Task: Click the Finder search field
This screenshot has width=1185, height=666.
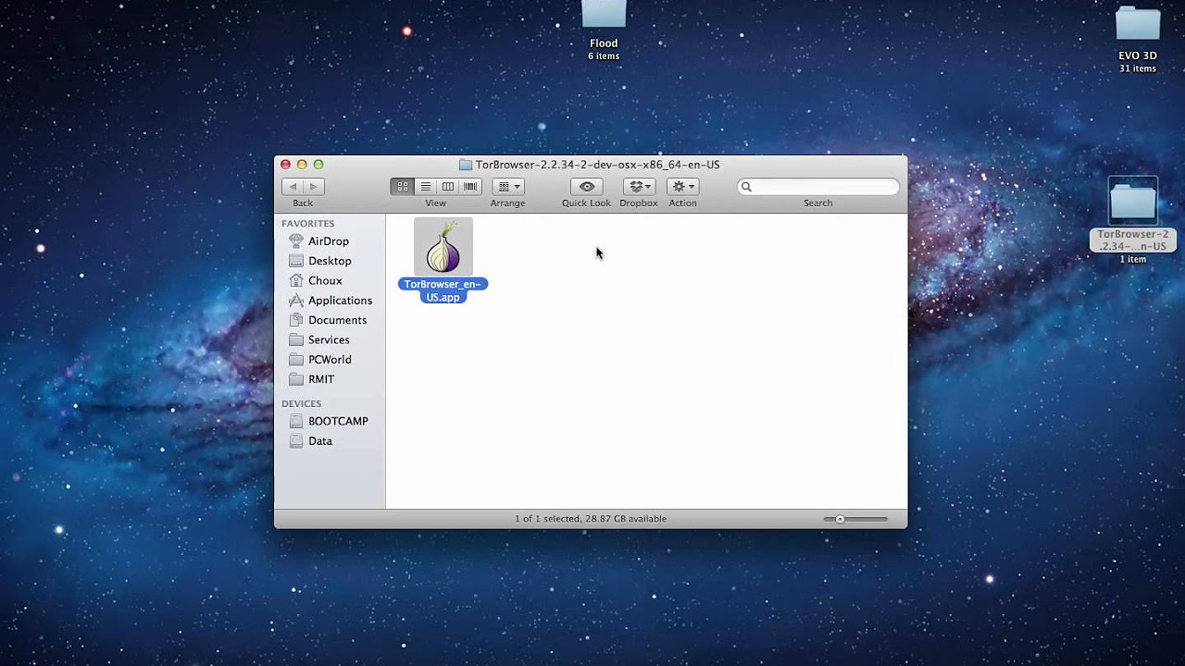Action: coord(818,187)
